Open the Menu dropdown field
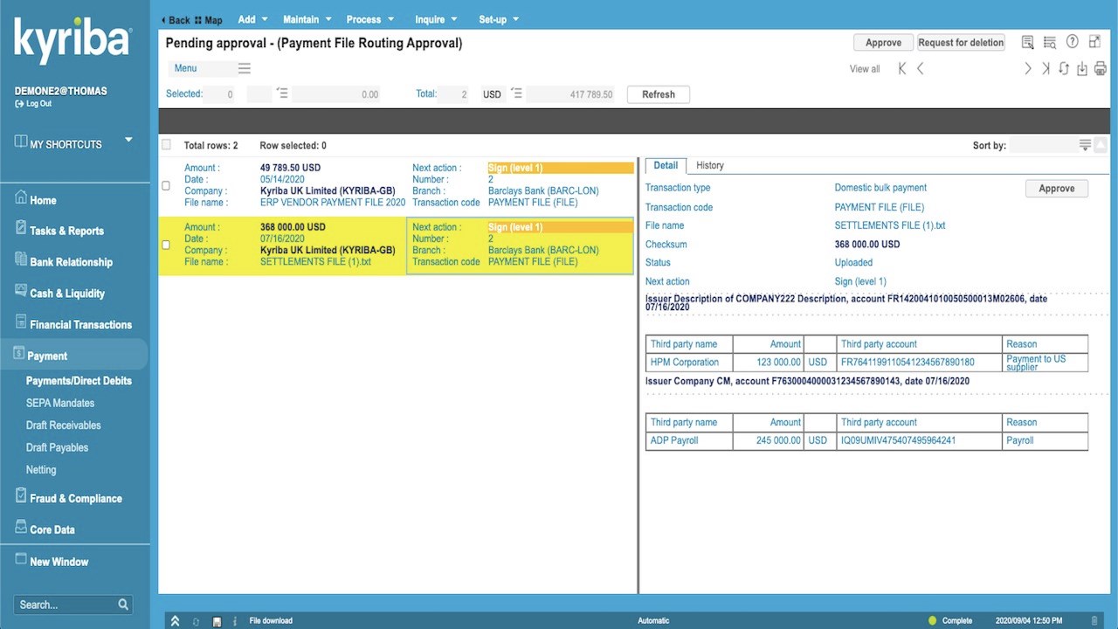This screenshot has height=629, width=1118. 202,68
